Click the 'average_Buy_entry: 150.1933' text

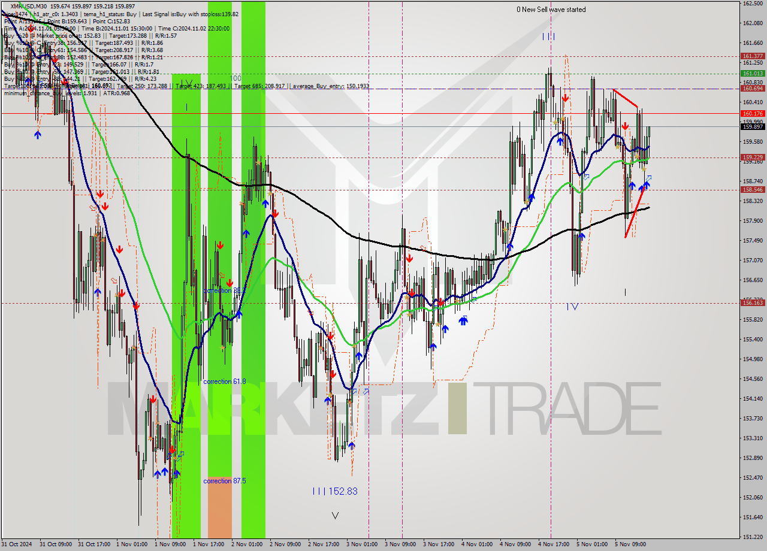point(331,86)
